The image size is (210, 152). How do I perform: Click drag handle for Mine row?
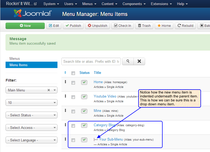[x=65, y=111]
